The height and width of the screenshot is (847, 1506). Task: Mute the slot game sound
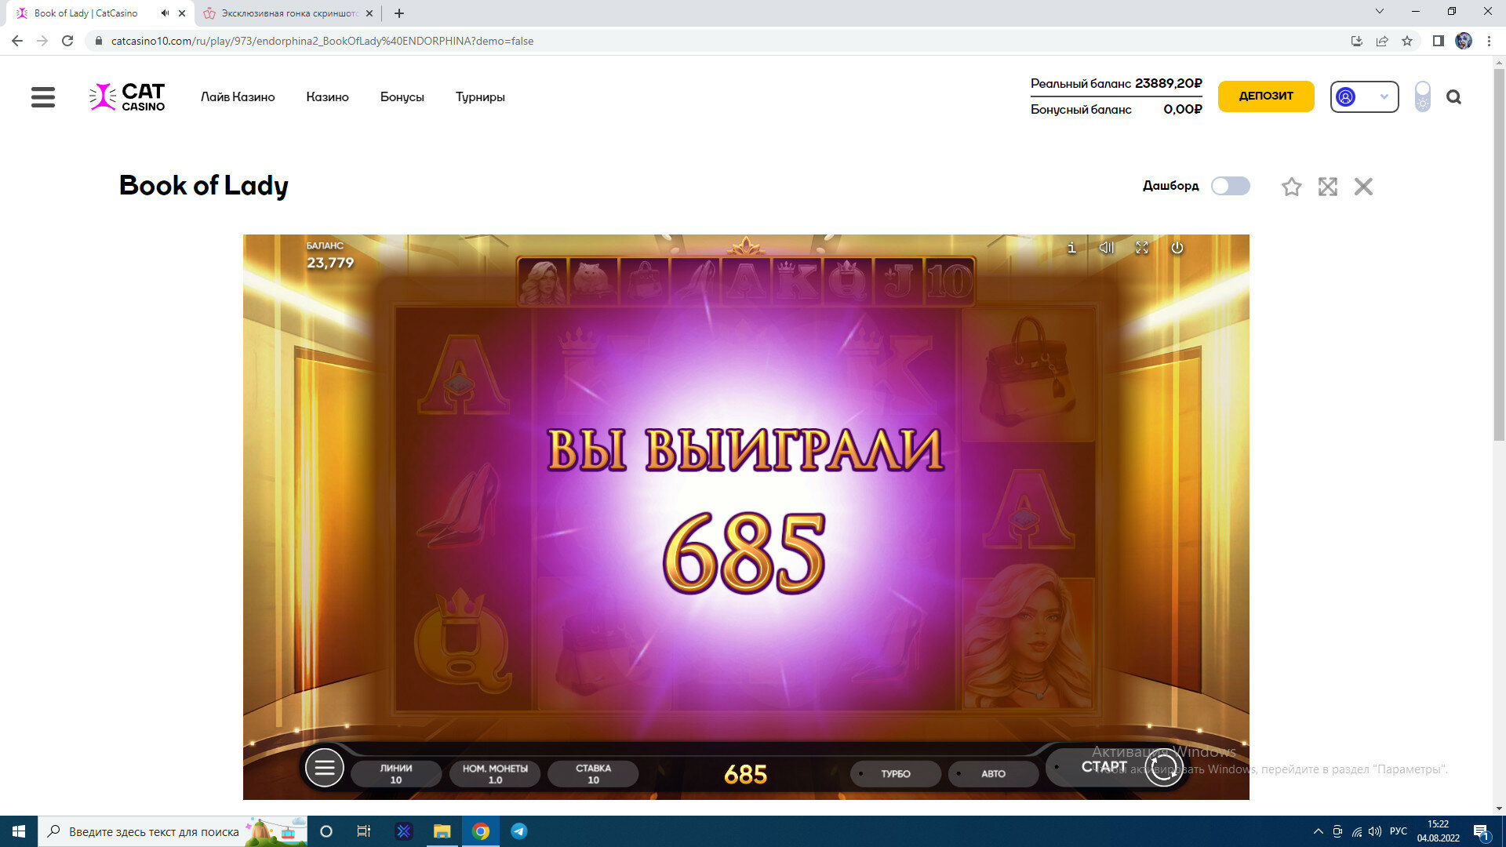tap(1107, 248)
